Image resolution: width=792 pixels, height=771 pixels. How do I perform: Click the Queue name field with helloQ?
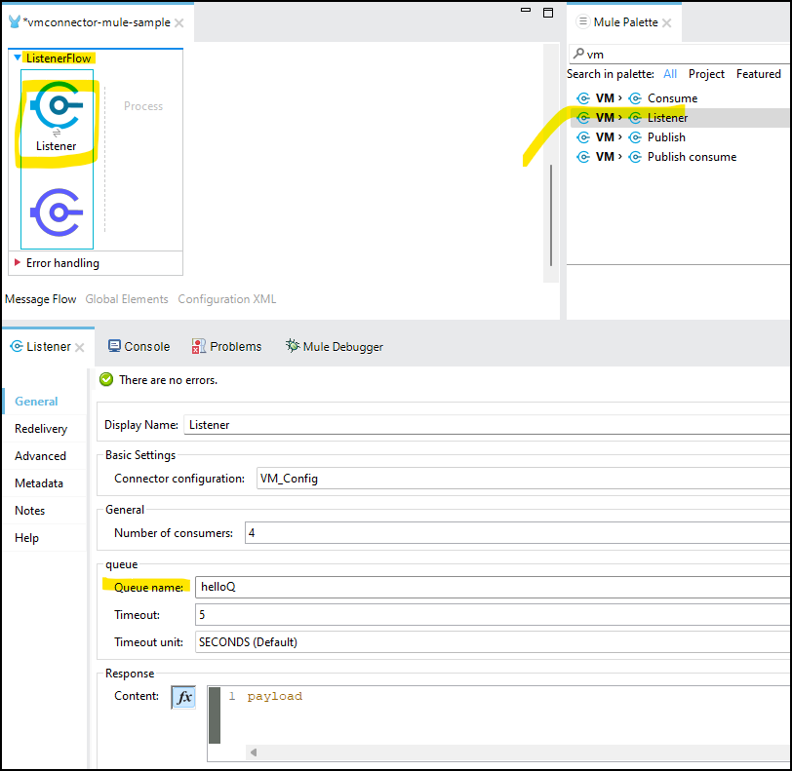[x=493, y=587]
